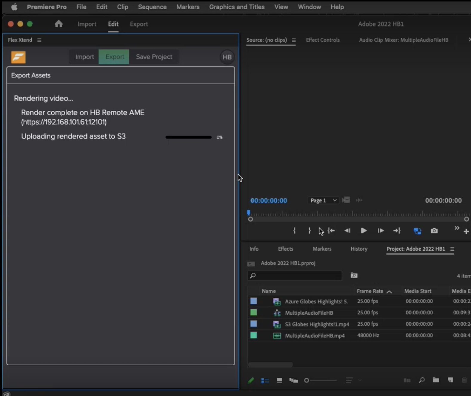Open the Markers menu in menu bar
The width and height of the screenshot is (471, 396).
point(188,7)
